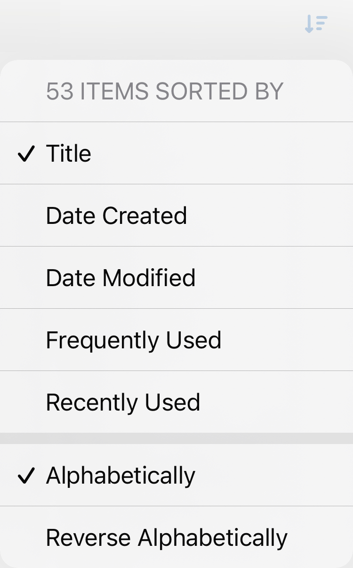Viewport: 353px width, 568px height.
Task: Enable Frequently Used sorting
Action: click(x=134, y=339)
